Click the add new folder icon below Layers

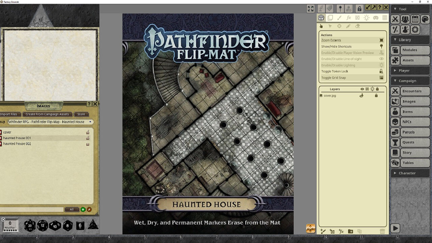pyautogui.click(x=350, y=232)
